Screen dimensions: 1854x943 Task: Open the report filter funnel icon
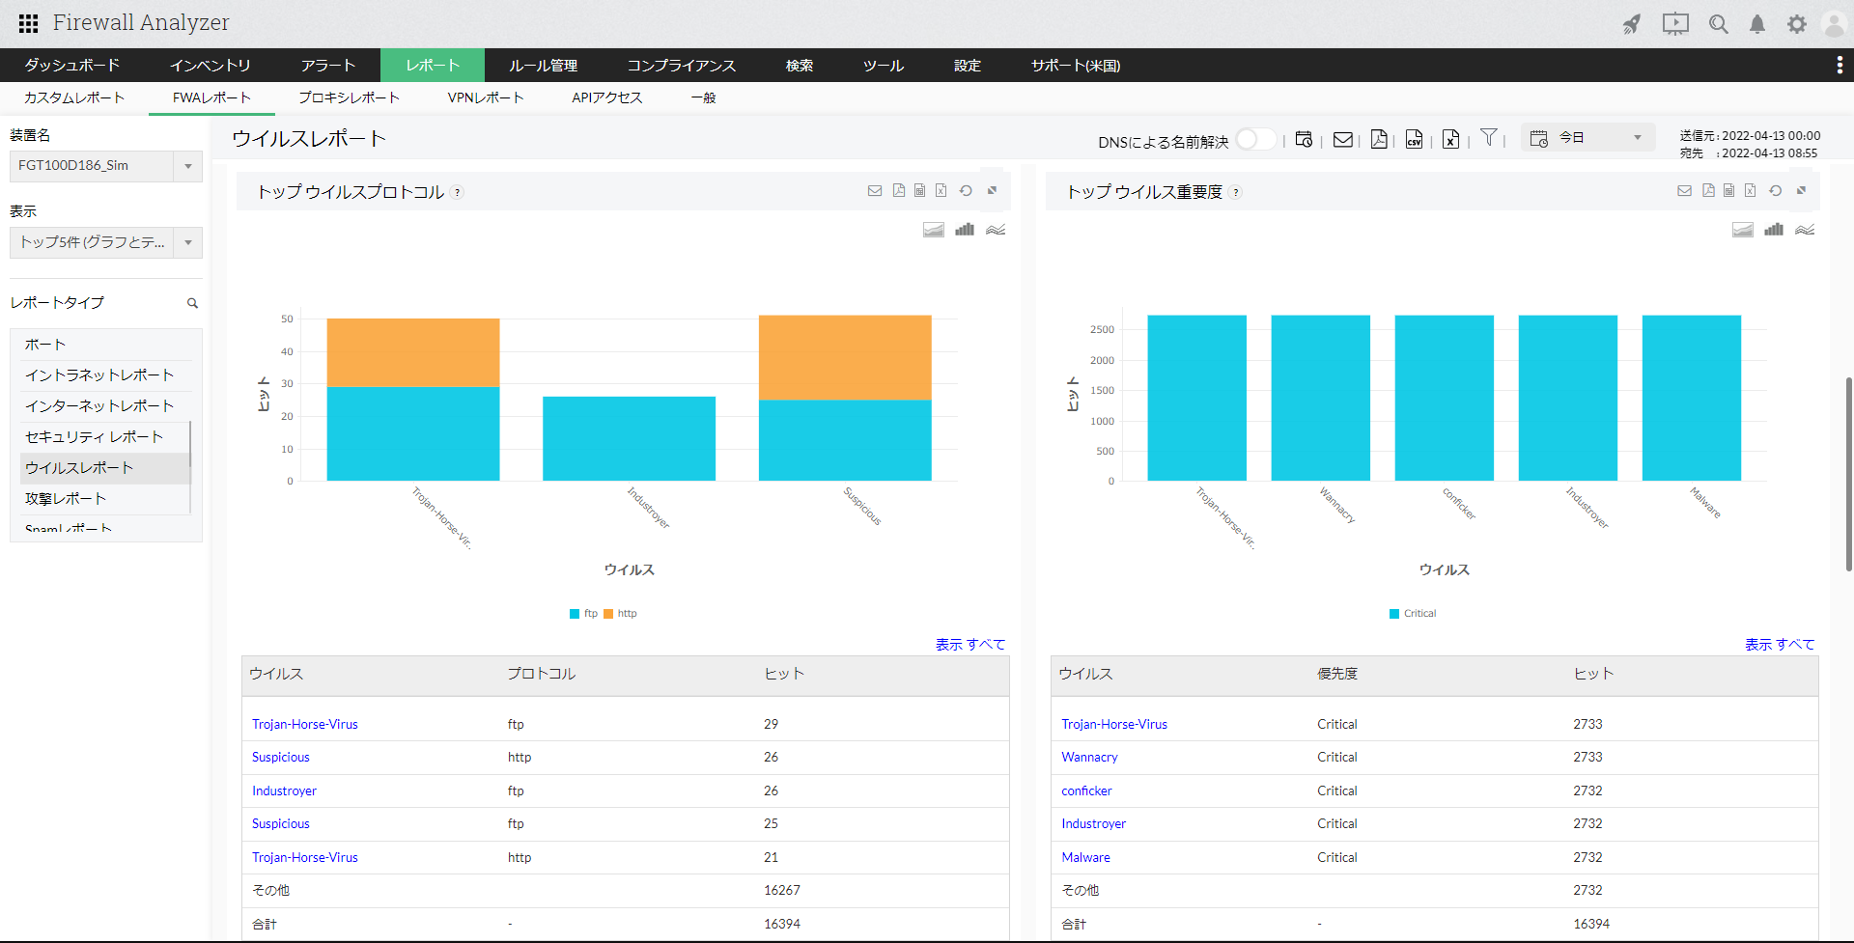1489,138
